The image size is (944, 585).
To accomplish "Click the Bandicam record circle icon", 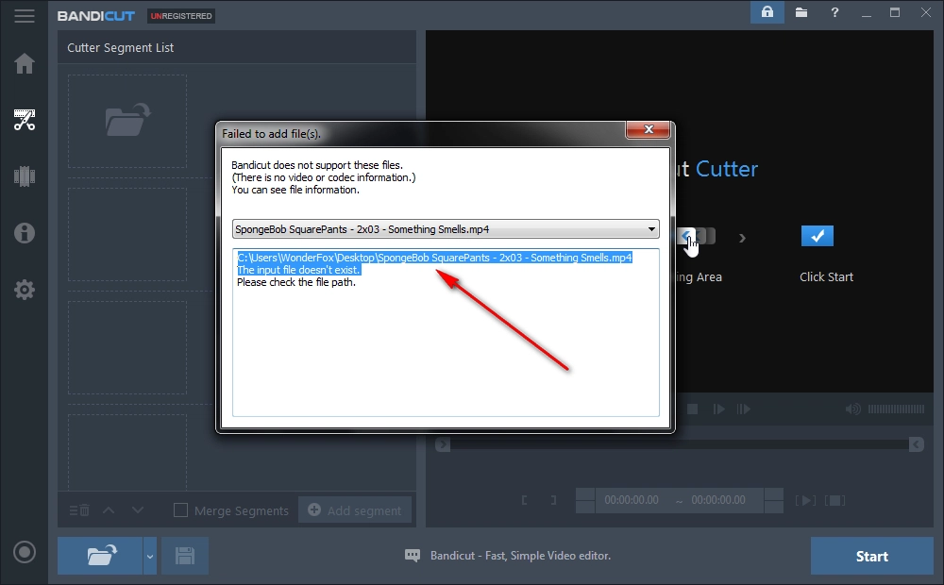I will [x=25, y=552].
